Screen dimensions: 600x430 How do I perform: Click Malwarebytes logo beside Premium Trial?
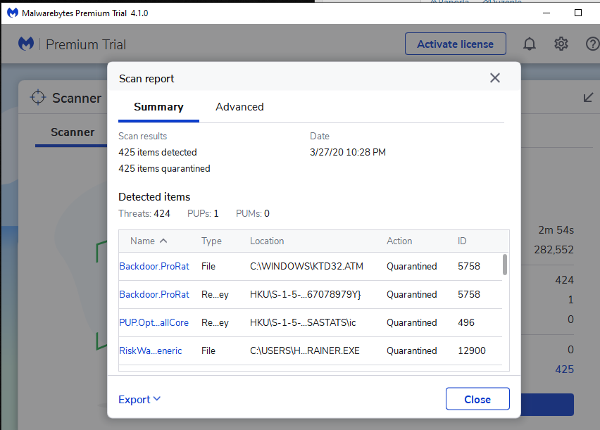[26, 44]
